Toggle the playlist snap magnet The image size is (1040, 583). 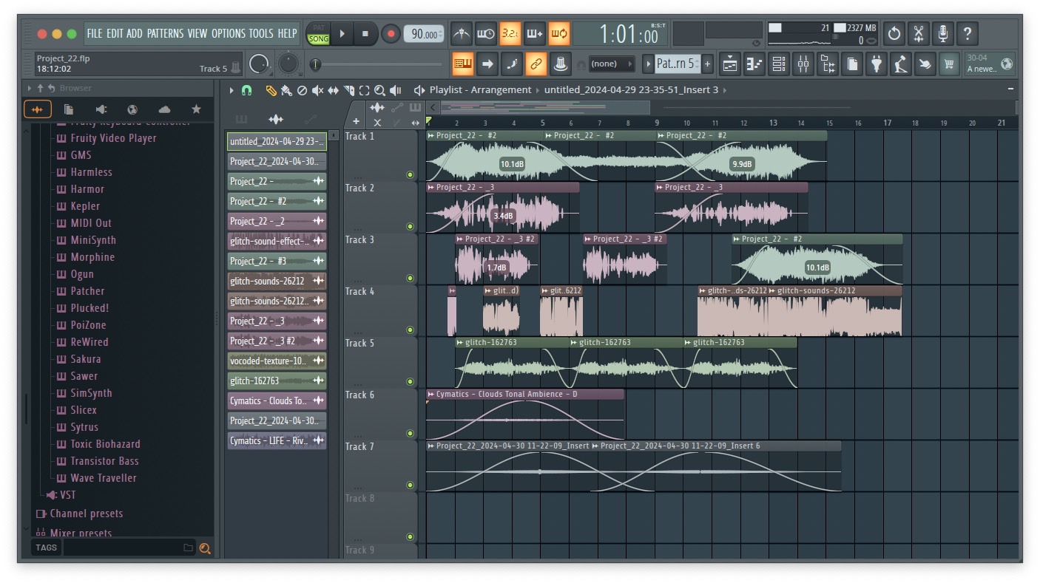click(x=247, y=90)
